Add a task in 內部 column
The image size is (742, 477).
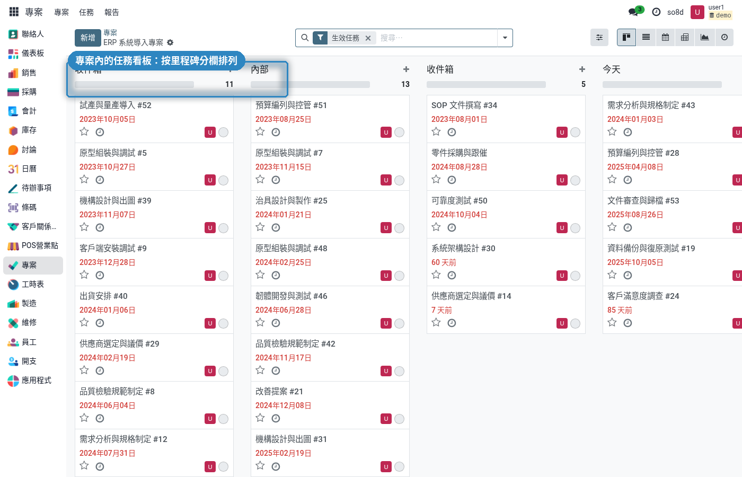tap(406, 69)
